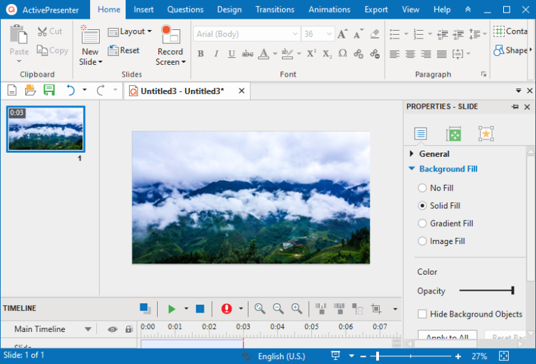Viewport: 536px width, 364px height.
Task: Click the Copy icon
Action: pyautogui.click(x=42, y=50)
